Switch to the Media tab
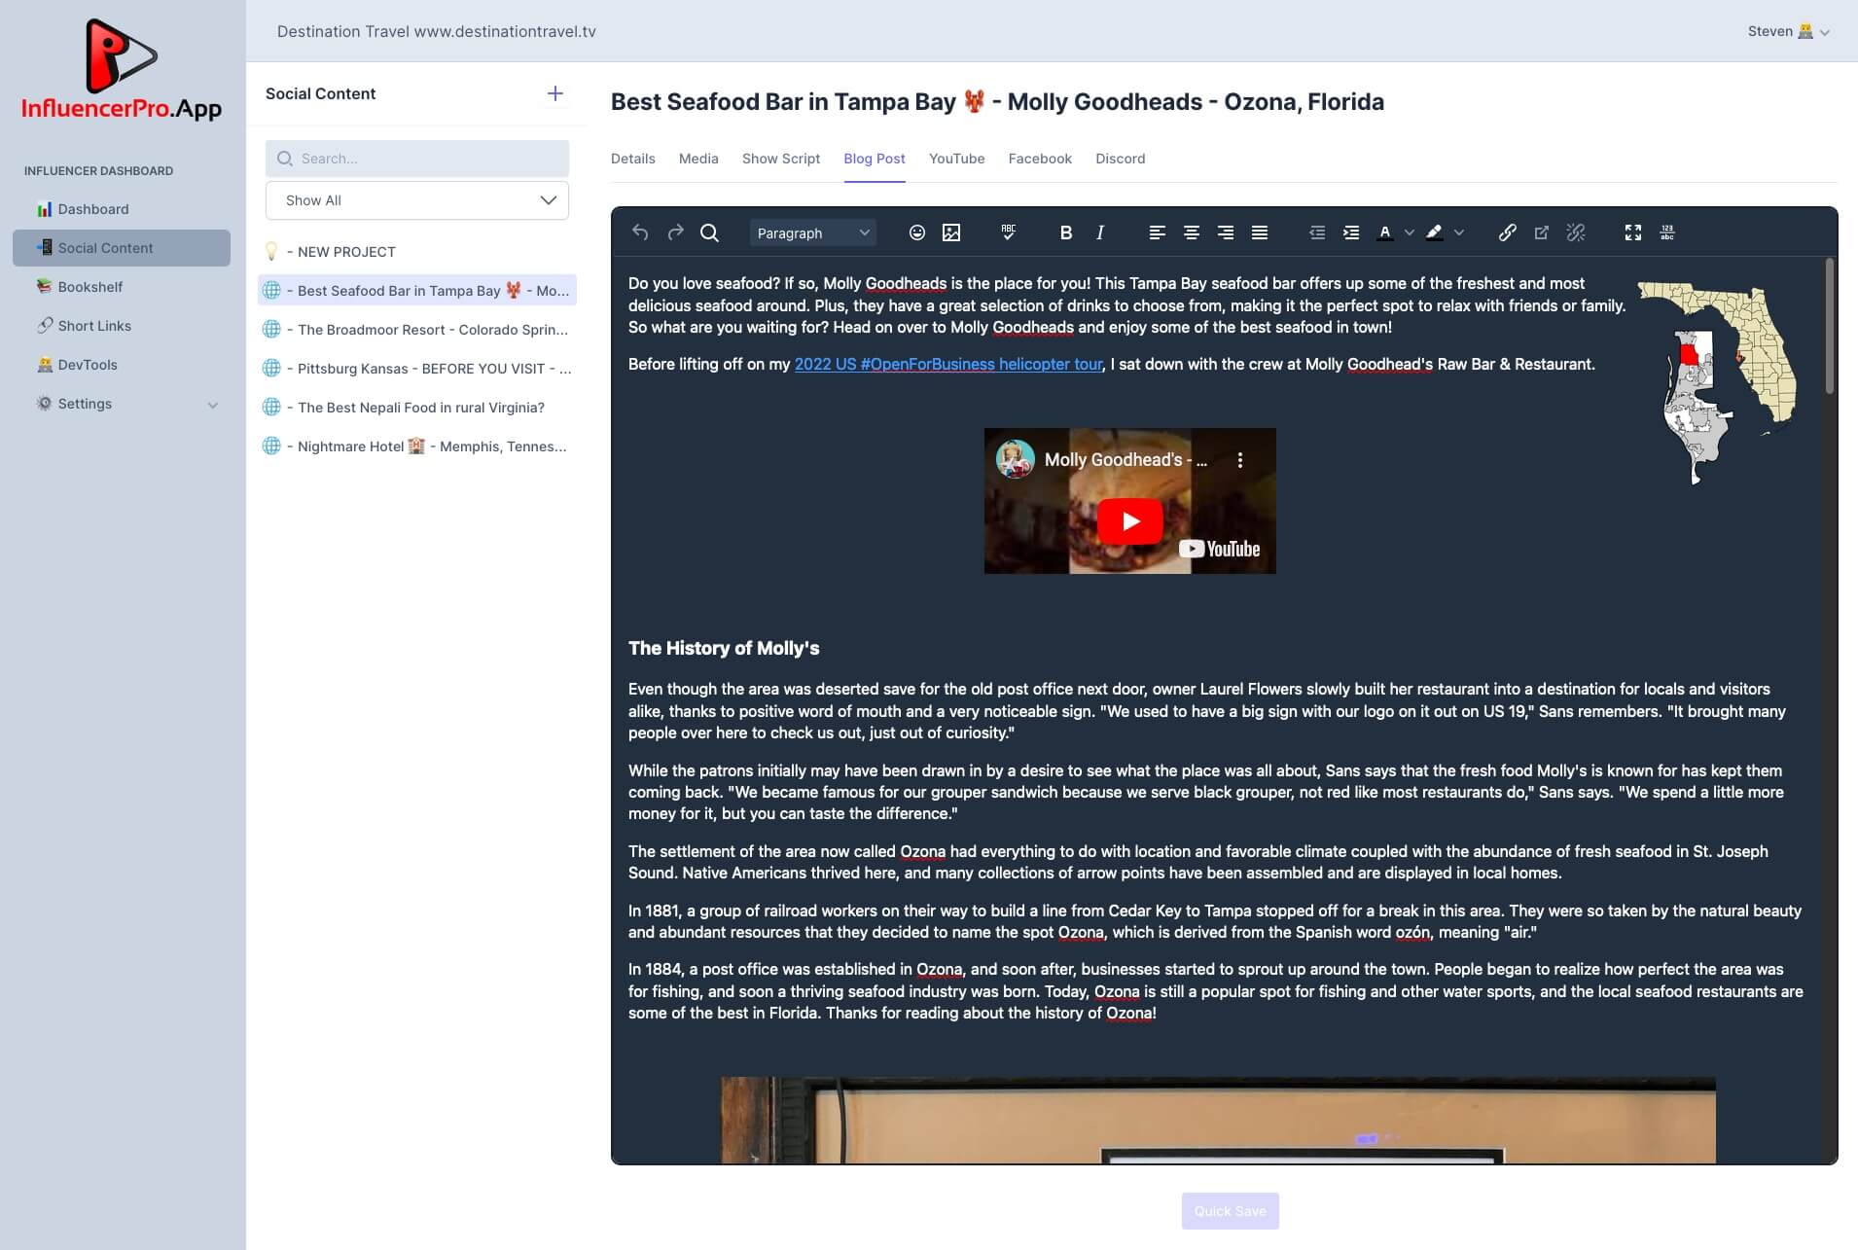1858x1250 pixels. click(698, 159)
